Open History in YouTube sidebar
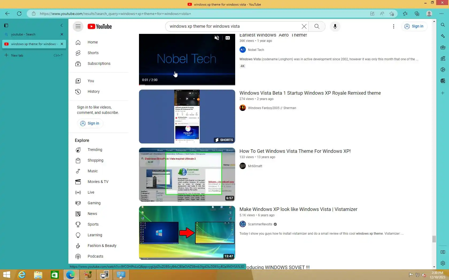Image resolution: width=449 pixels, height=280 pixels. coord(98,91)
